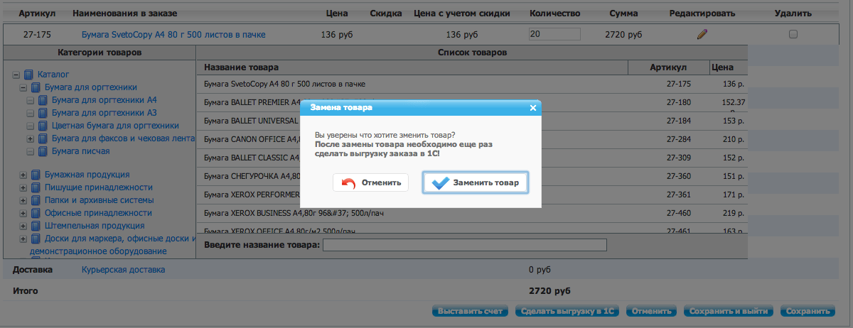Collapse Бумага для оргтехники branch
This screenshot has width=853, height=328.
click(23, 87)
